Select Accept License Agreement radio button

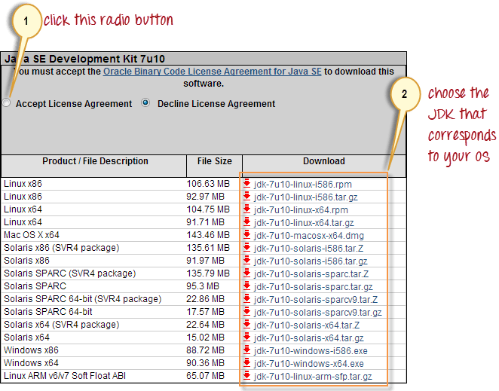click(x=6, y=102)
